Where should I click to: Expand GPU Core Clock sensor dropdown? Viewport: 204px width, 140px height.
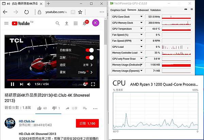point(141,17)
